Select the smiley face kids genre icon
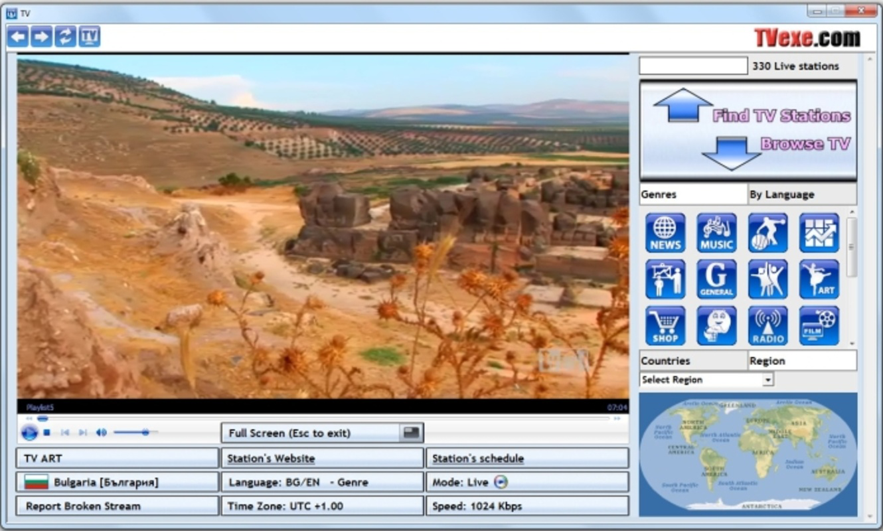Screen dimensions: 883x531 pyautogui.click(x=716, y=326)
